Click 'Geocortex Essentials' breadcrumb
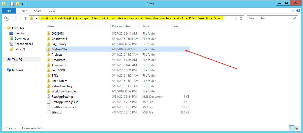The image size is (303, 133). 158,18
